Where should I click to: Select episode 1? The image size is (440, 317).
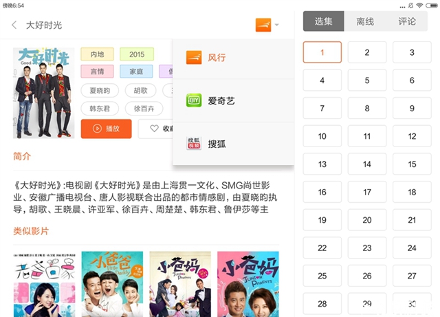[322, 52]
